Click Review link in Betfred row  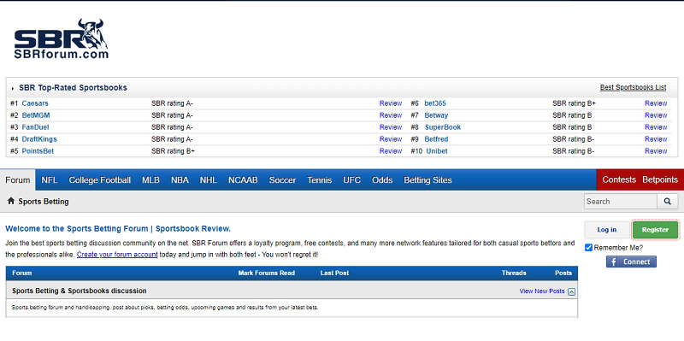[656, 139]
